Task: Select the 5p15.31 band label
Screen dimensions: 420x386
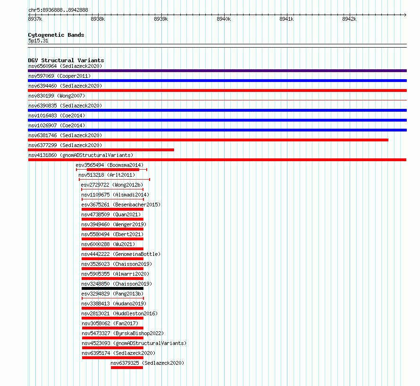Action: [x=38, y=41]
